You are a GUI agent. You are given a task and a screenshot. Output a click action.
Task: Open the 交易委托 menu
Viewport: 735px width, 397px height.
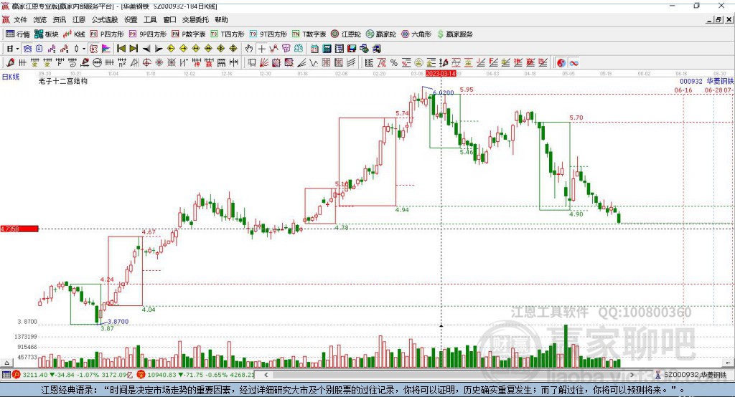coord(195,19)
